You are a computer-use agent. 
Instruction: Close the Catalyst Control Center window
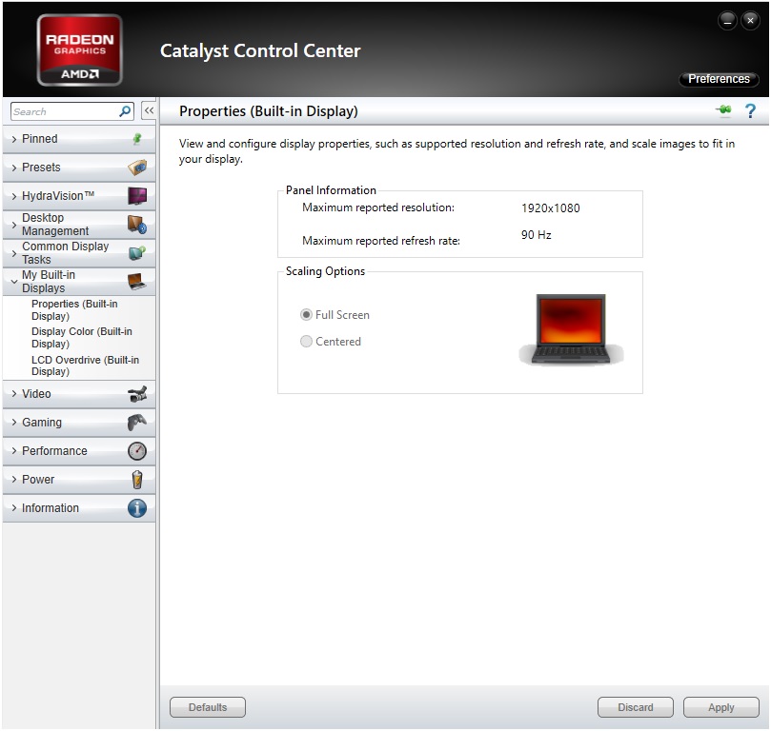pos(750,21)
